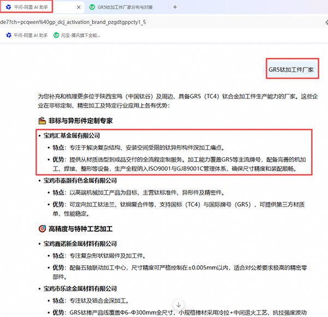The image size is (328, 317).
Task: Click 宝鸡市泰灏有色金属有限公司 company name
Action: click(80, 181)
